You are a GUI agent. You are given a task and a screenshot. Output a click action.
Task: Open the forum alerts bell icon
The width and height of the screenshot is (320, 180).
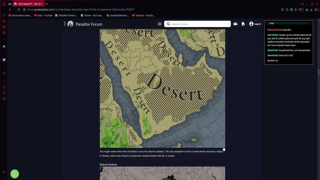tap(243, 24)
